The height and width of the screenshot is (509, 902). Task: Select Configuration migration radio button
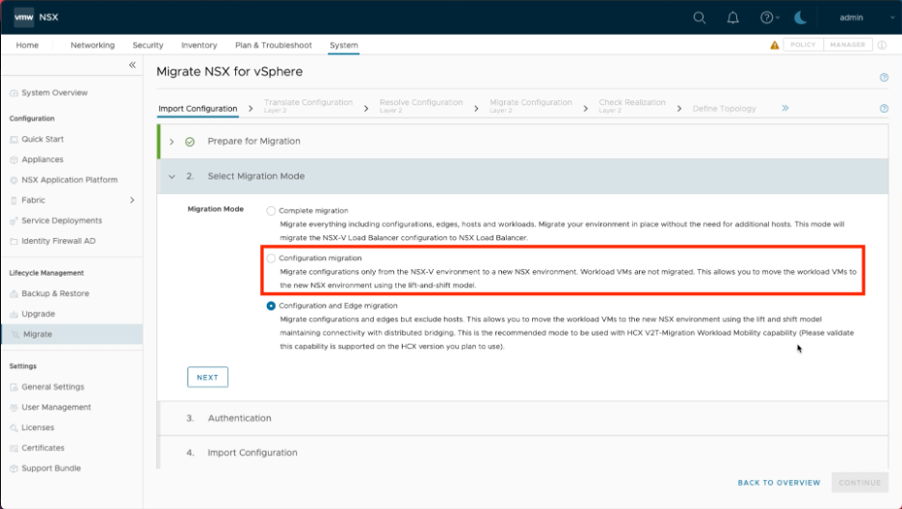pos(271,258)
